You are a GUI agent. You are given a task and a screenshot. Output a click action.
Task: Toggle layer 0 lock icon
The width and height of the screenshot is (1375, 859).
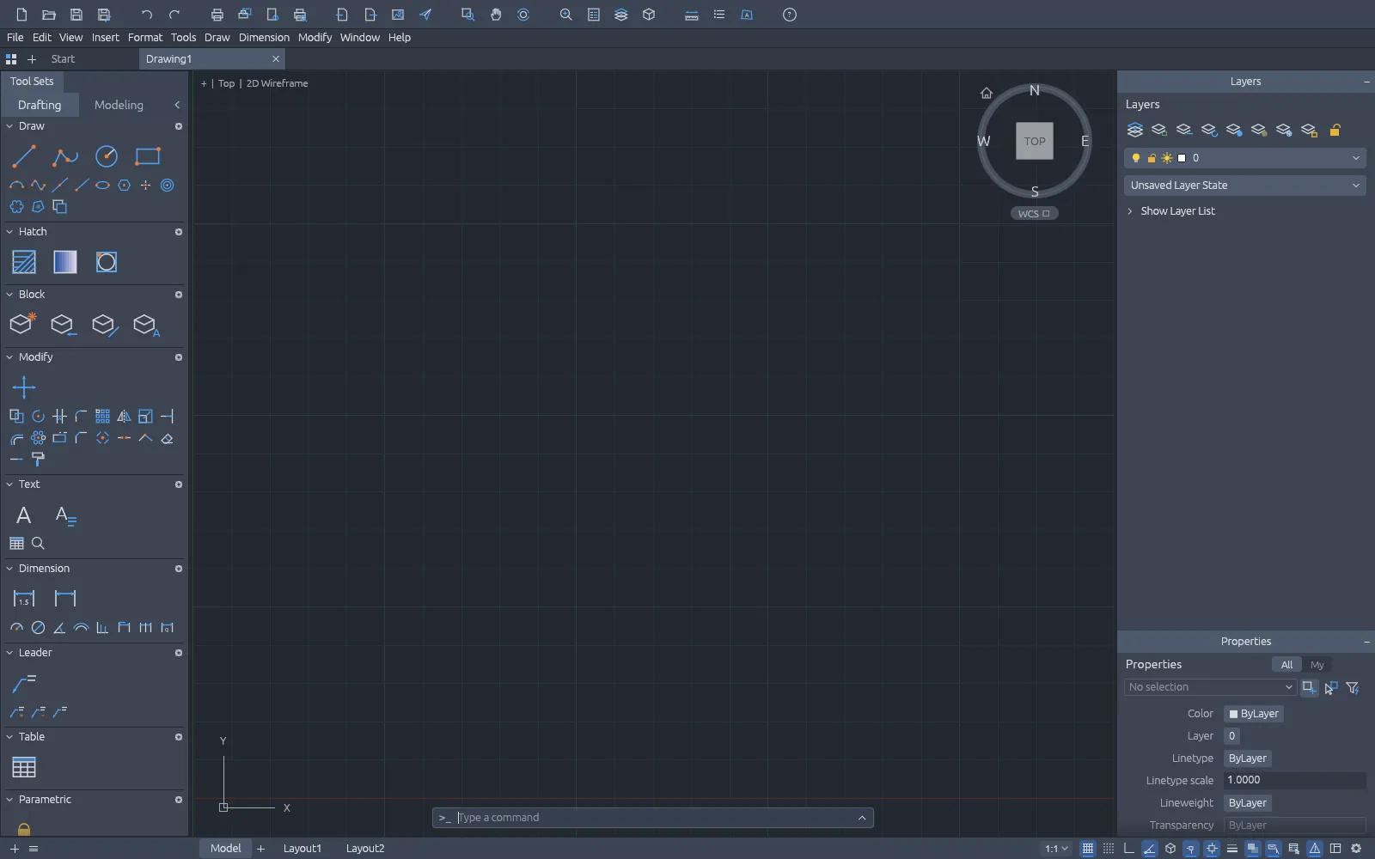[1152, 158]
